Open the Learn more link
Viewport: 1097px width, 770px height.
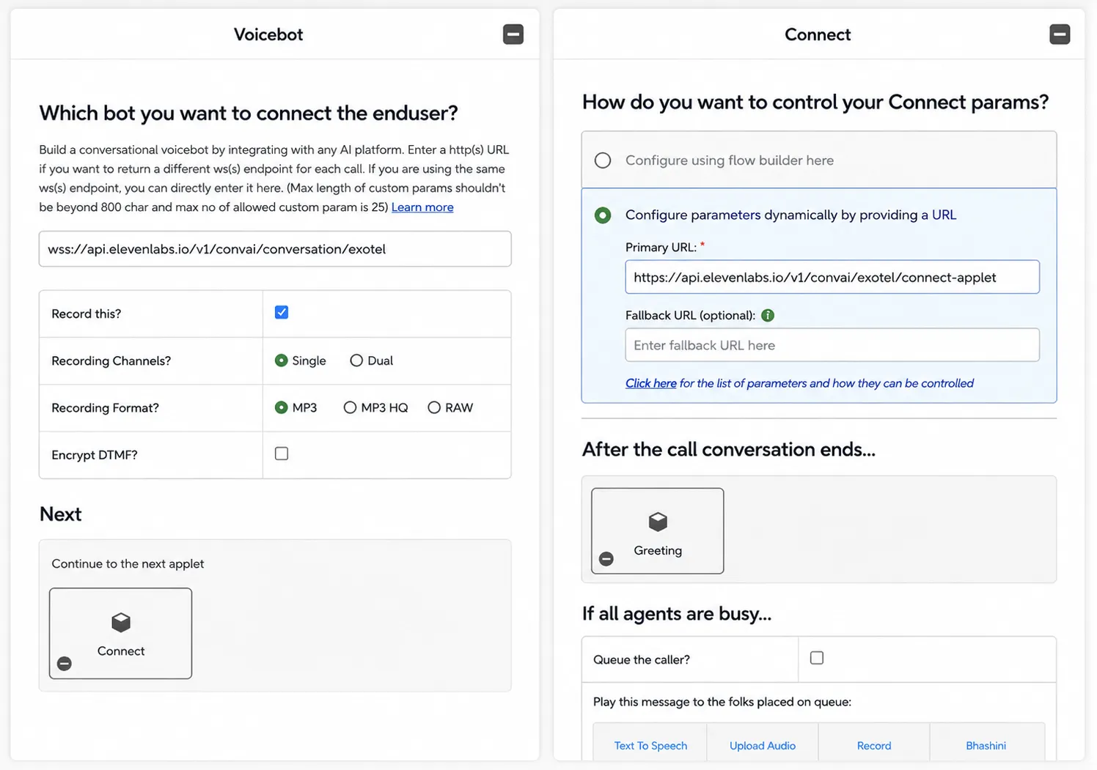[x=422, y=207]
